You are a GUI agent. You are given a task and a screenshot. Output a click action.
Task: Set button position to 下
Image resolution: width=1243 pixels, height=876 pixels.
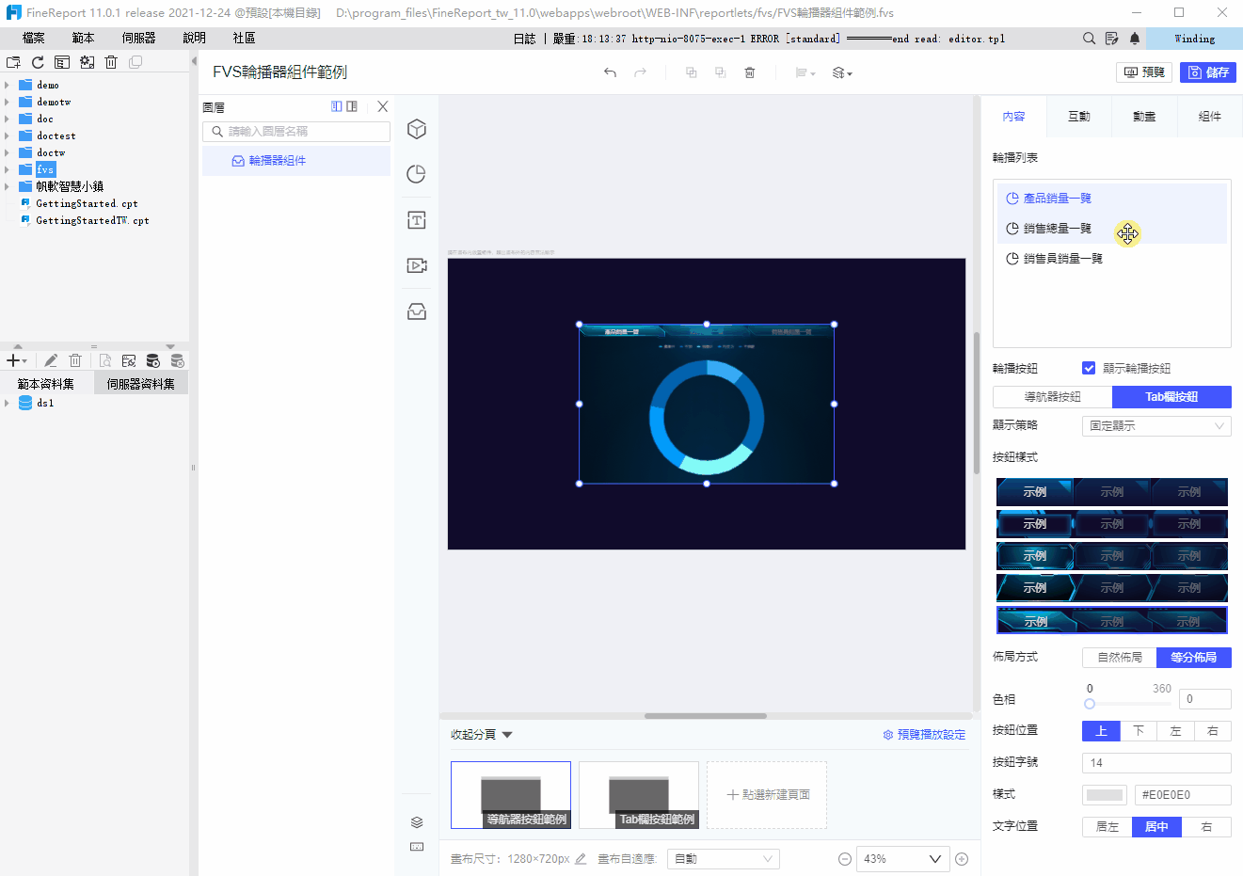click(x=1139, y=731)
